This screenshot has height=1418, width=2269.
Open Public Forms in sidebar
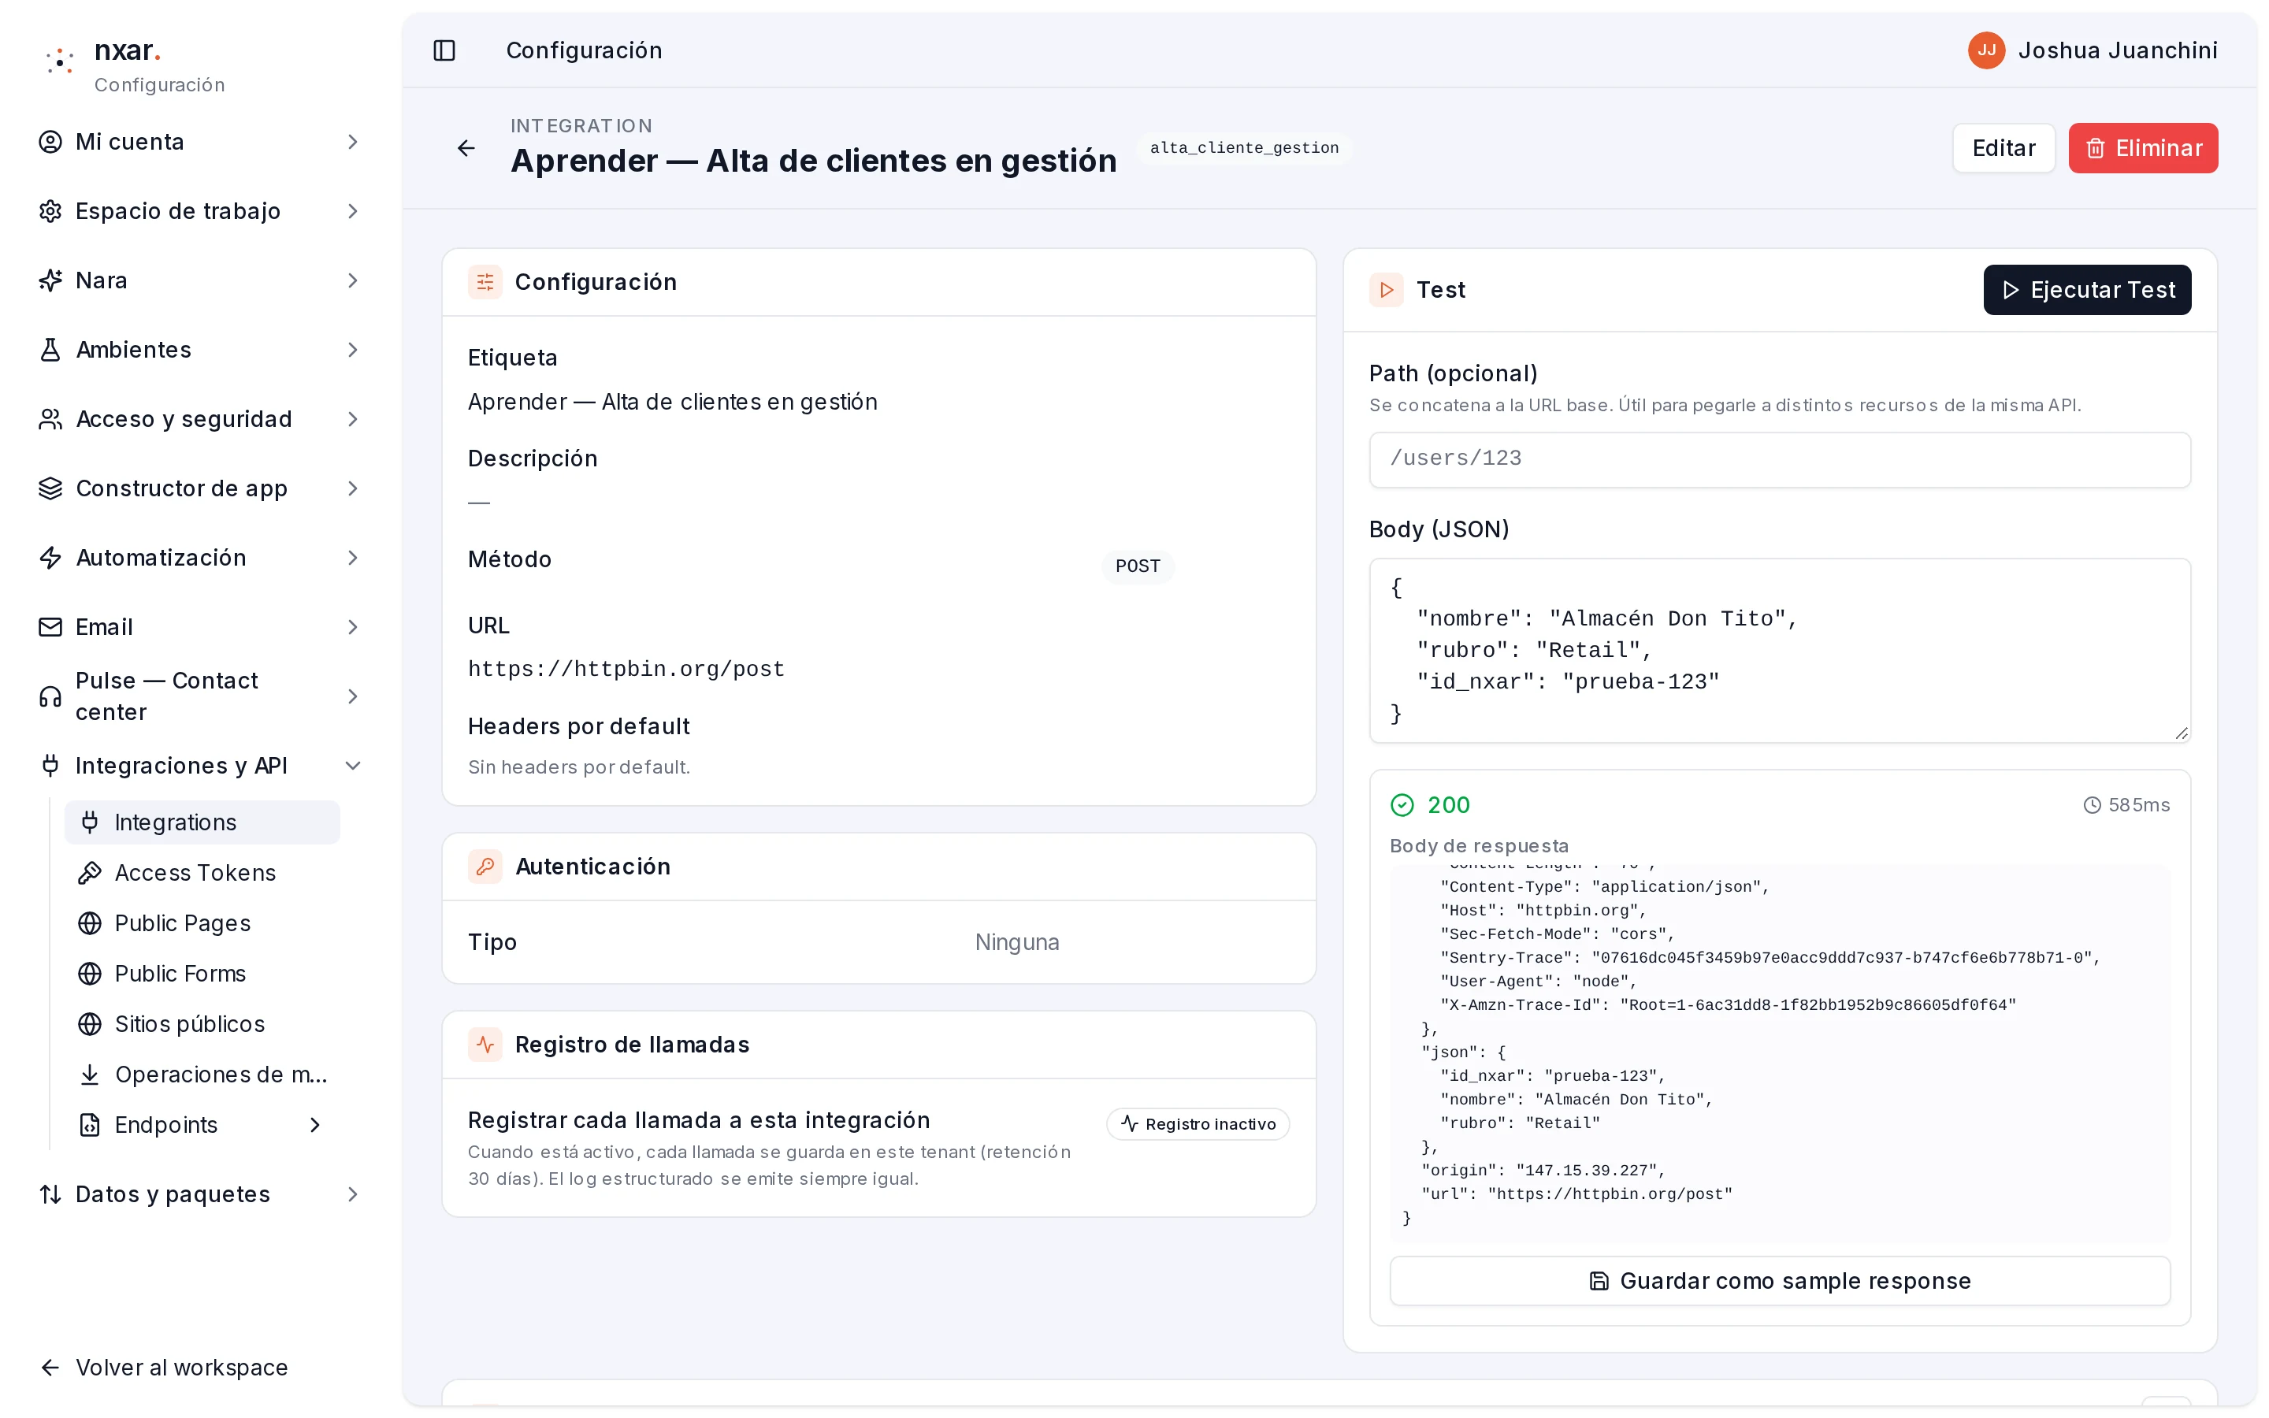[x=202, y=974]
